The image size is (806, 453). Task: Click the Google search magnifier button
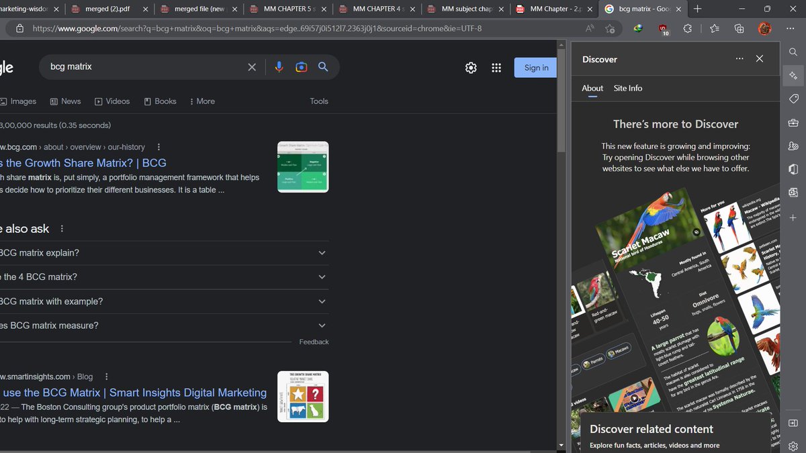coord(323,67)
